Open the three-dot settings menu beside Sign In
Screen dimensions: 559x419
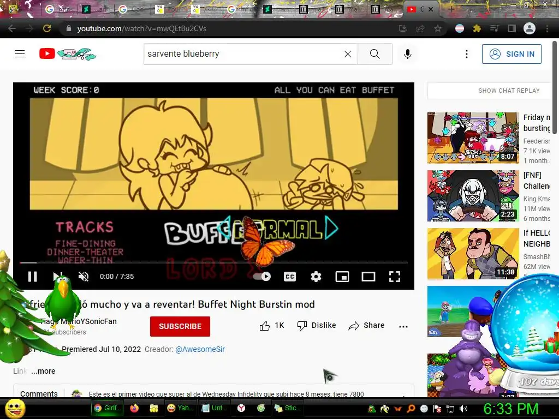467,54
